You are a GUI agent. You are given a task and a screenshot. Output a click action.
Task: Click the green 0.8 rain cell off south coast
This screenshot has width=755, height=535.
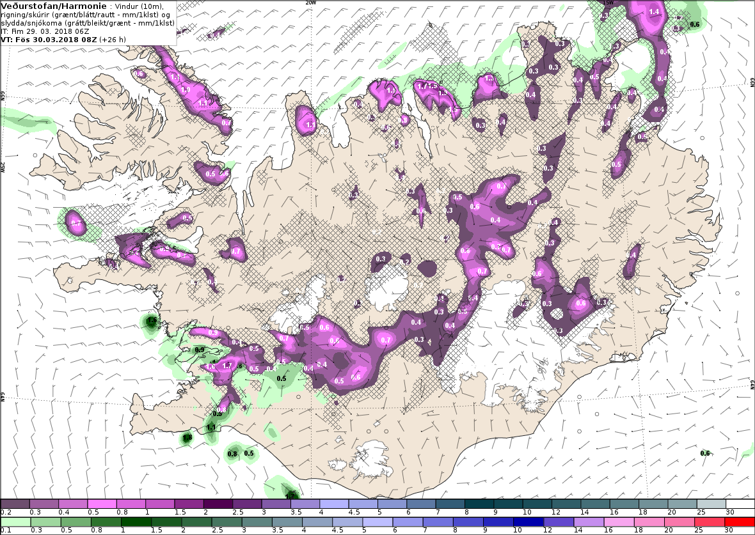coord(232,454)
